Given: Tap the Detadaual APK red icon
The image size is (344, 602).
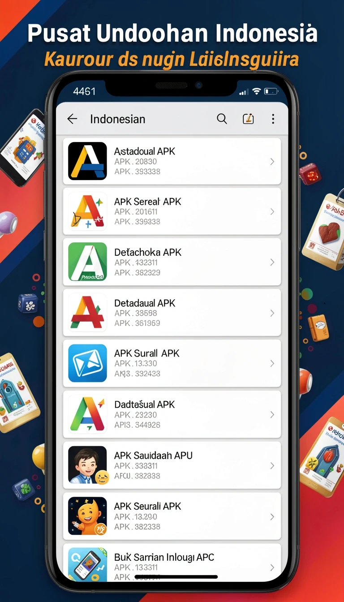Looking at the screenshot, I should point(87,313).
